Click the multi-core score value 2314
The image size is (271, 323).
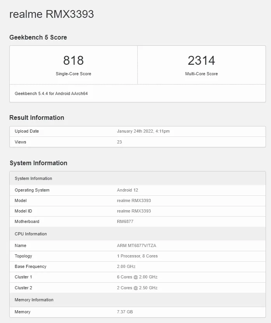tap(201, 60)
